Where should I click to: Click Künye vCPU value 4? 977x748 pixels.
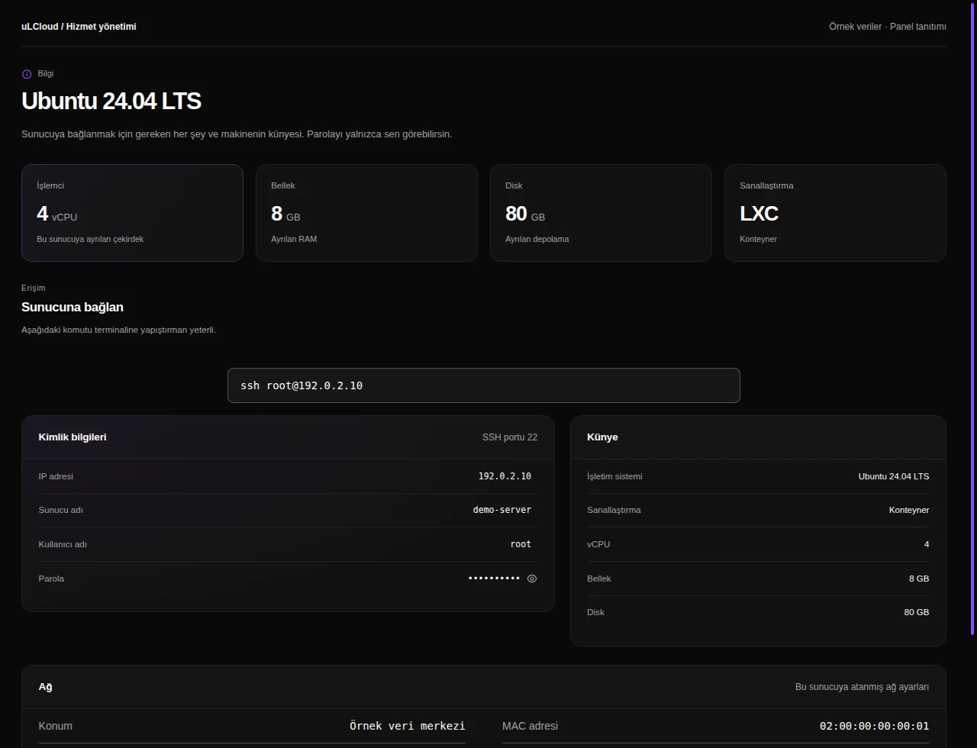(x=927, y=544)
